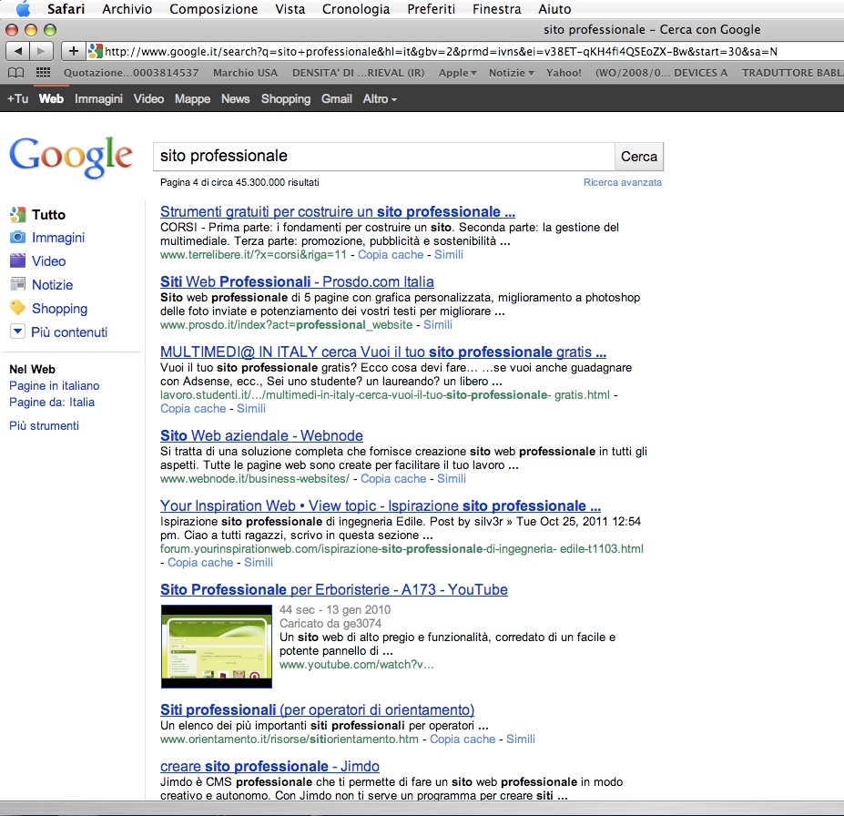Open the Preferiti menu
This screenshot has width=844, height=816.
pos(432,8)
